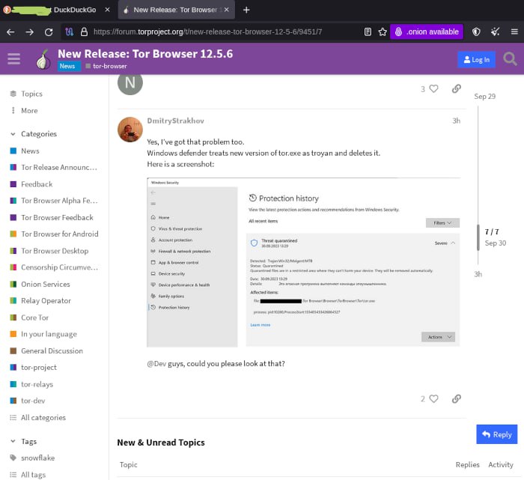Open DmitryStrakhov's avatar profile
Viewport: 524px width, 480px height.
pos(130,130)
